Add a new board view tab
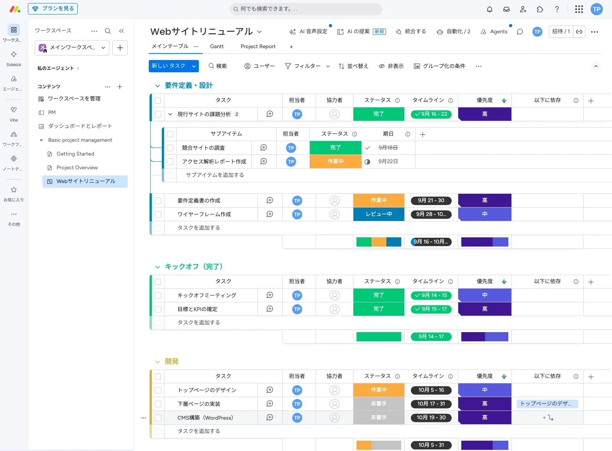 click(291, 47)
